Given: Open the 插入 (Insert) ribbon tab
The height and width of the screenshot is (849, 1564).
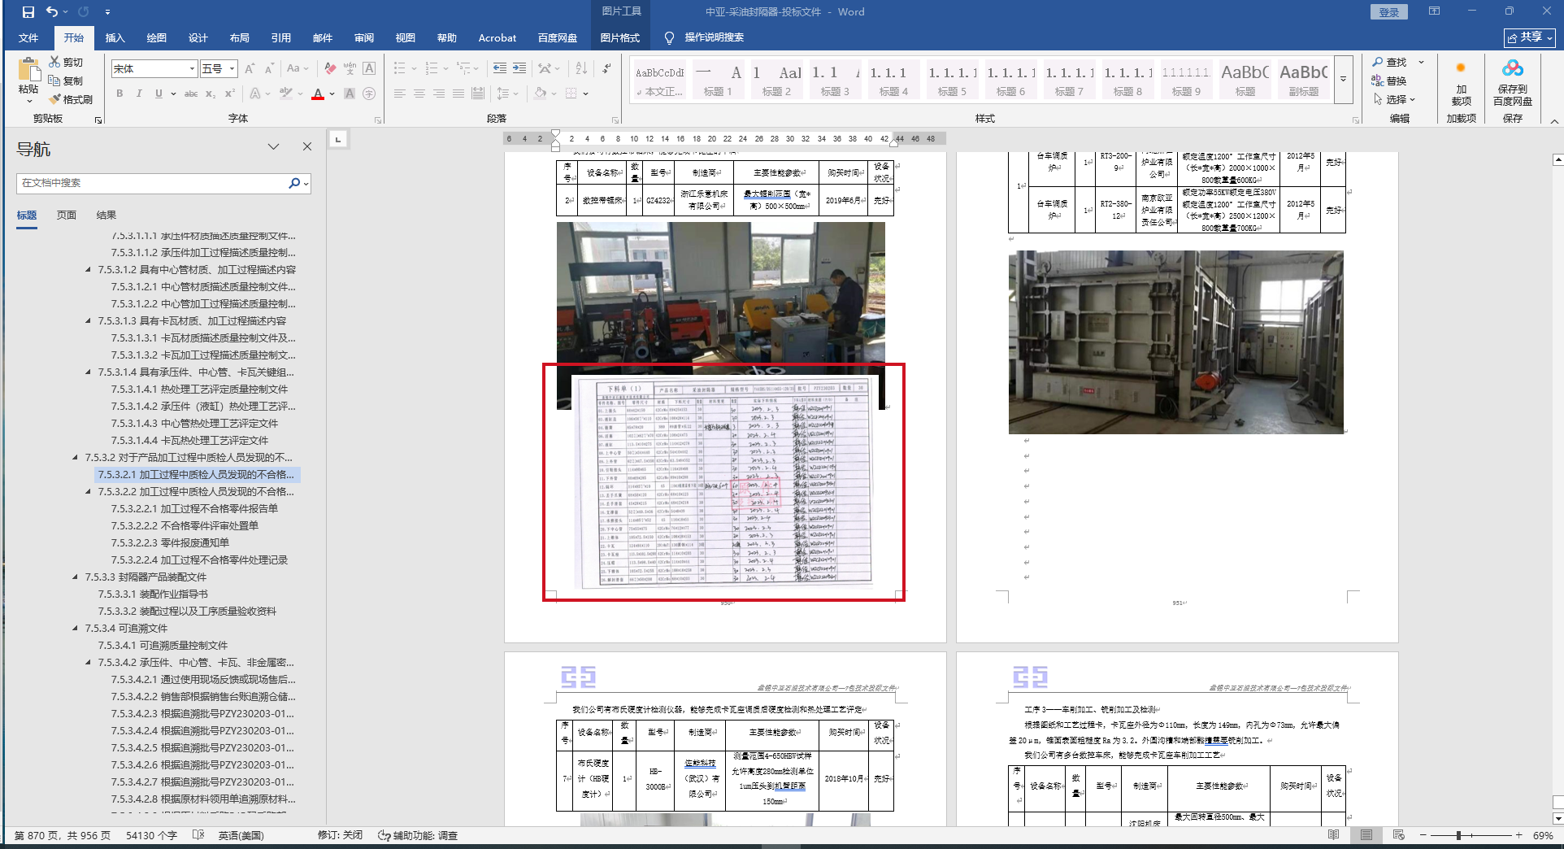Looking at the screenshot, I should 115,37.
